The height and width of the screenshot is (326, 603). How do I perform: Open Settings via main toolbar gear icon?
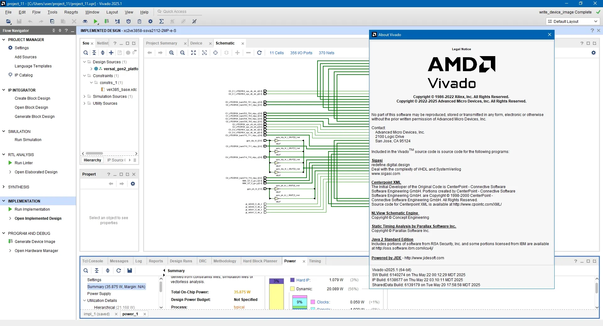click(150, 21)
